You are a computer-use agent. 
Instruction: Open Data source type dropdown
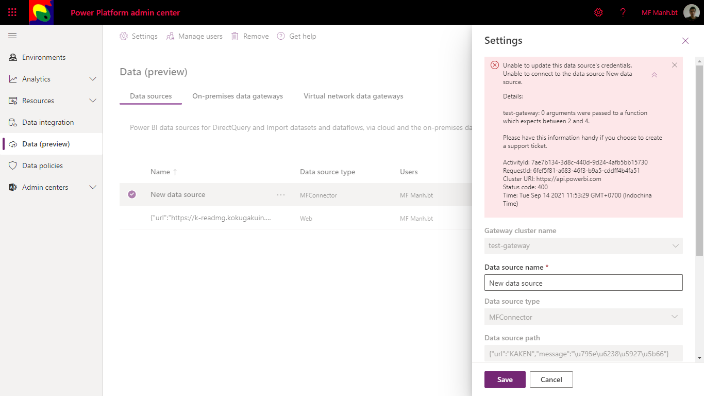[583, 317]
